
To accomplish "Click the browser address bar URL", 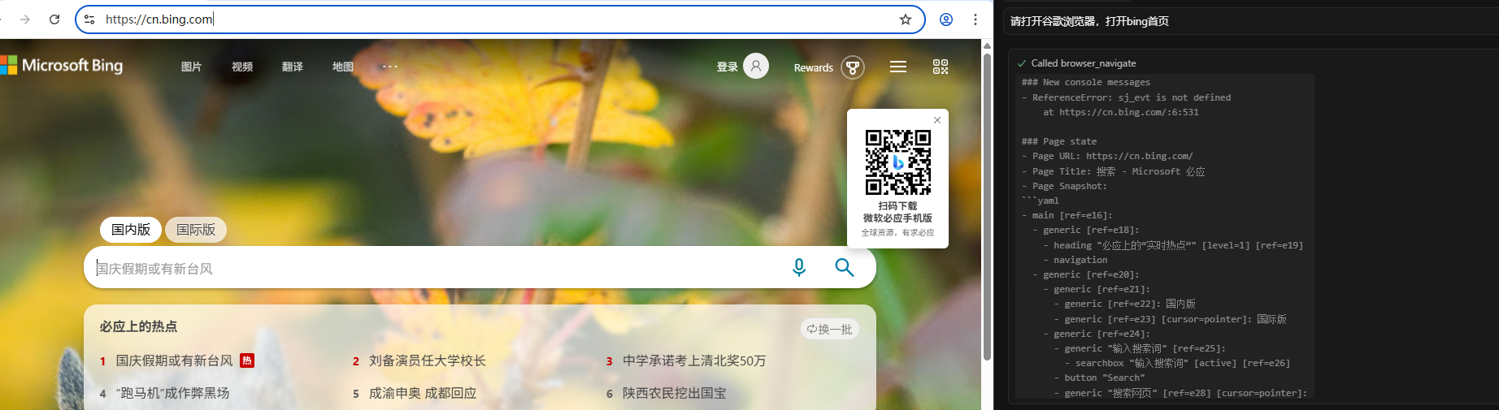I will pos(159,19).
